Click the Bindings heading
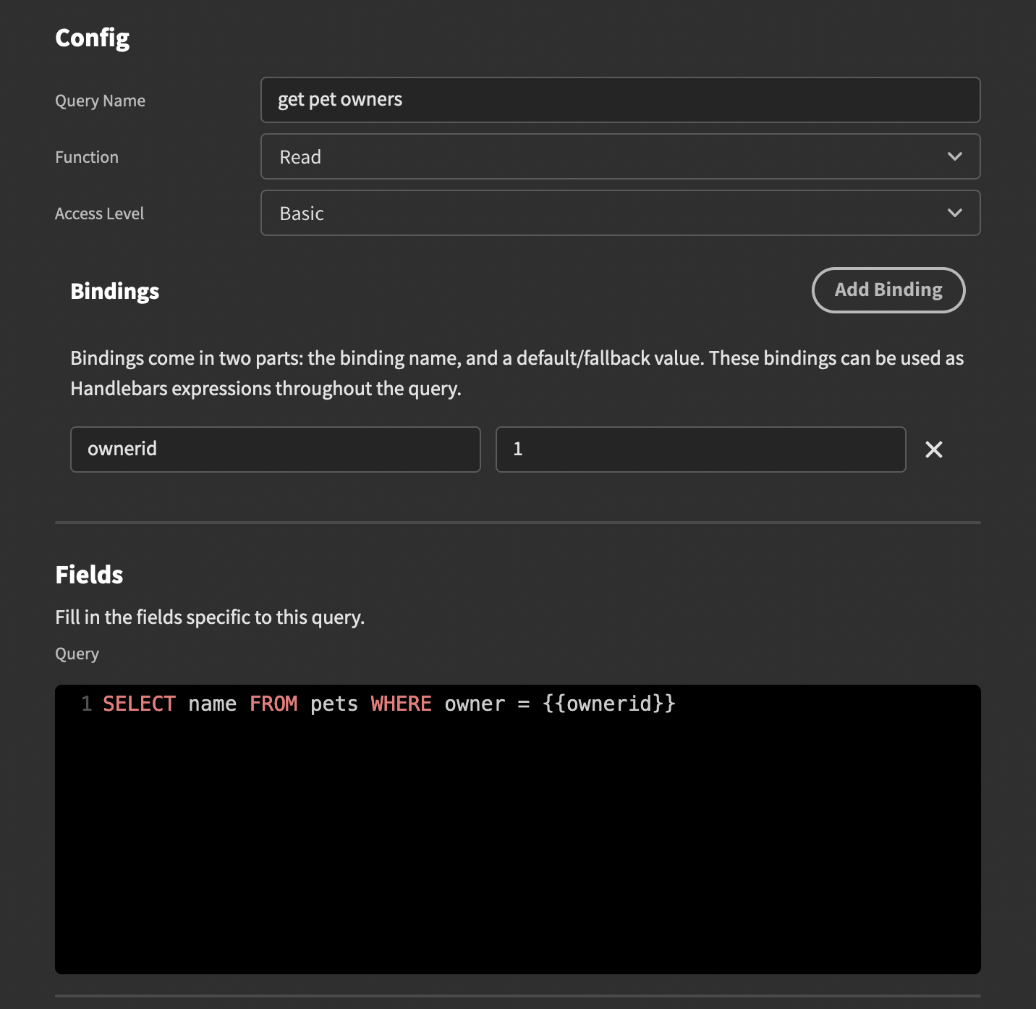The image size is (1036, 1009). 114,291
